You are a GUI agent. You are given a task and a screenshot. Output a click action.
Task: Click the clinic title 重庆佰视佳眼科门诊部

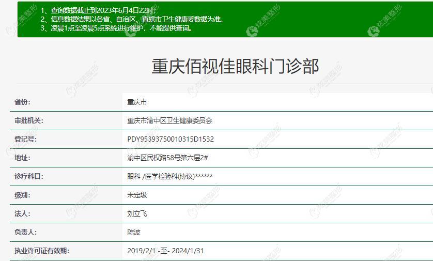pos(235,66)
